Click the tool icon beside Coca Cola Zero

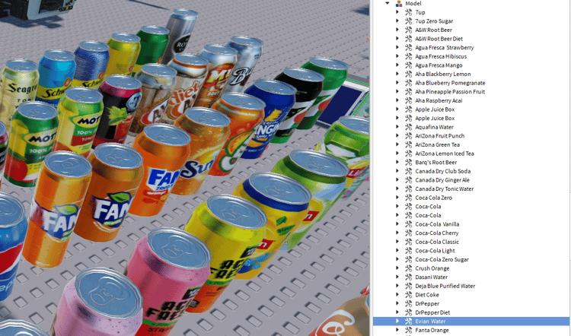click(409, 198)
